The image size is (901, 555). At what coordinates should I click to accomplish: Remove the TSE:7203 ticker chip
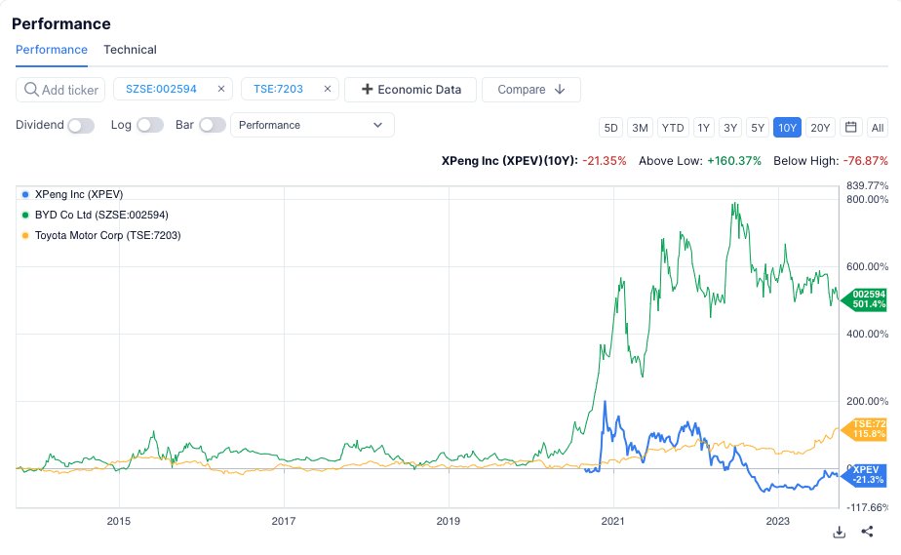328,89
